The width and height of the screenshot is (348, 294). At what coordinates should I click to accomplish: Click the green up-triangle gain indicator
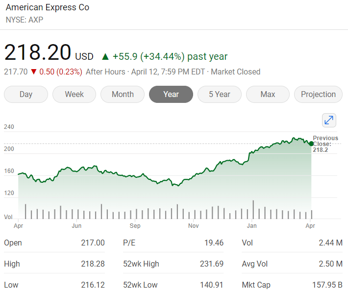[105, 56]
